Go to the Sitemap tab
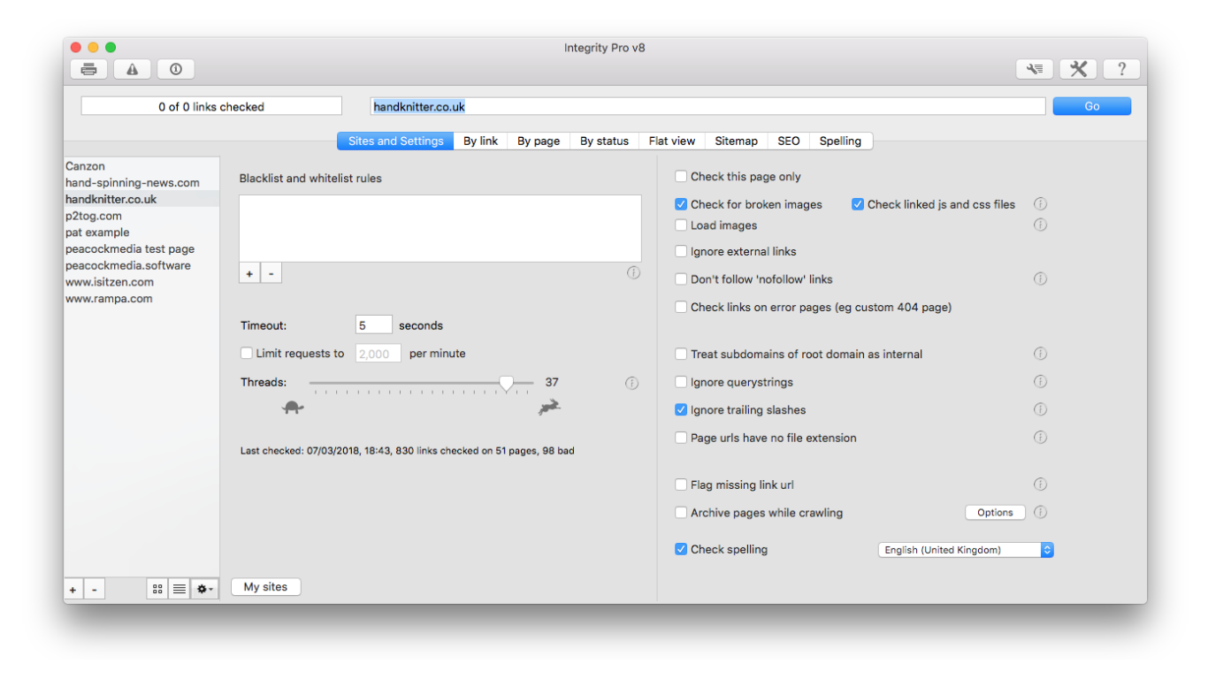This screenshot has height=679, width=1208. point(737,141)
